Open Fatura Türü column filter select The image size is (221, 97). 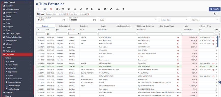74,34
